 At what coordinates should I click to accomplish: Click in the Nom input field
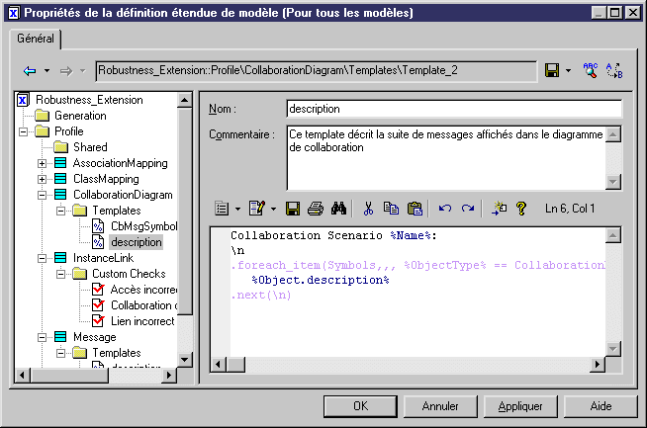[453, 108]
